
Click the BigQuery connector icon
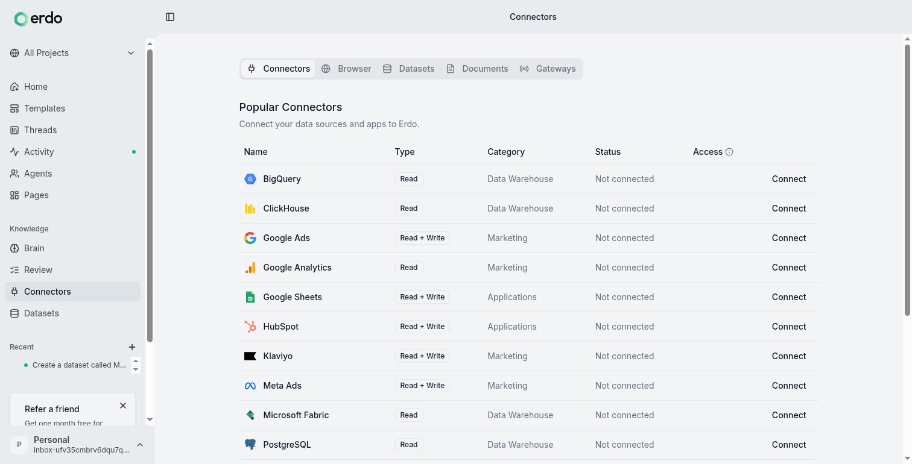[x=250, y=179]
